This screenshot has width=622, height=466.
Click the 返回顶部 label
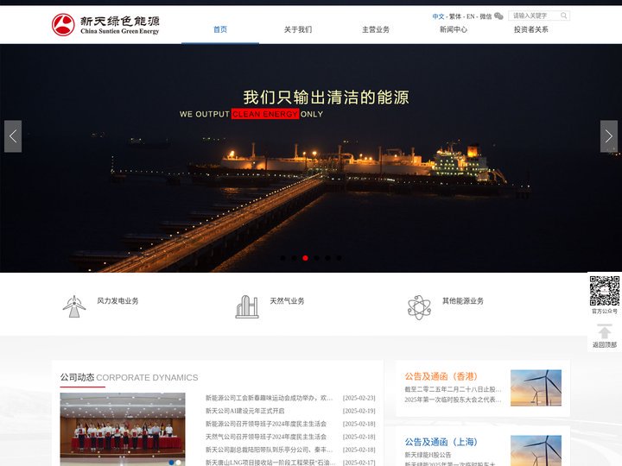tap(605, 344)
